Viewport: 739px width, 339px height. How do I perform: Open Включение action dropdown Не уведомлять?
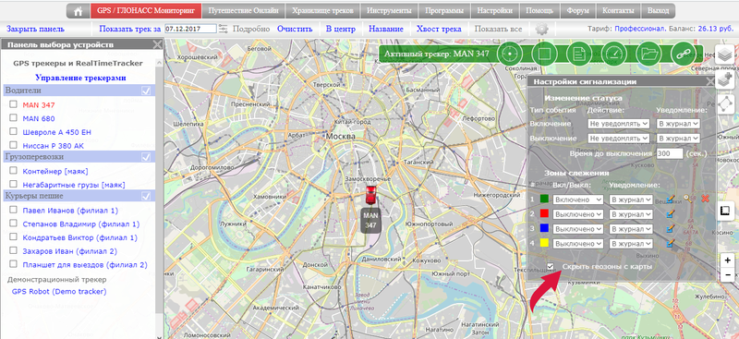(619, 124)
